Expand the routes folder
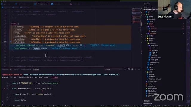 coord(151,36)
